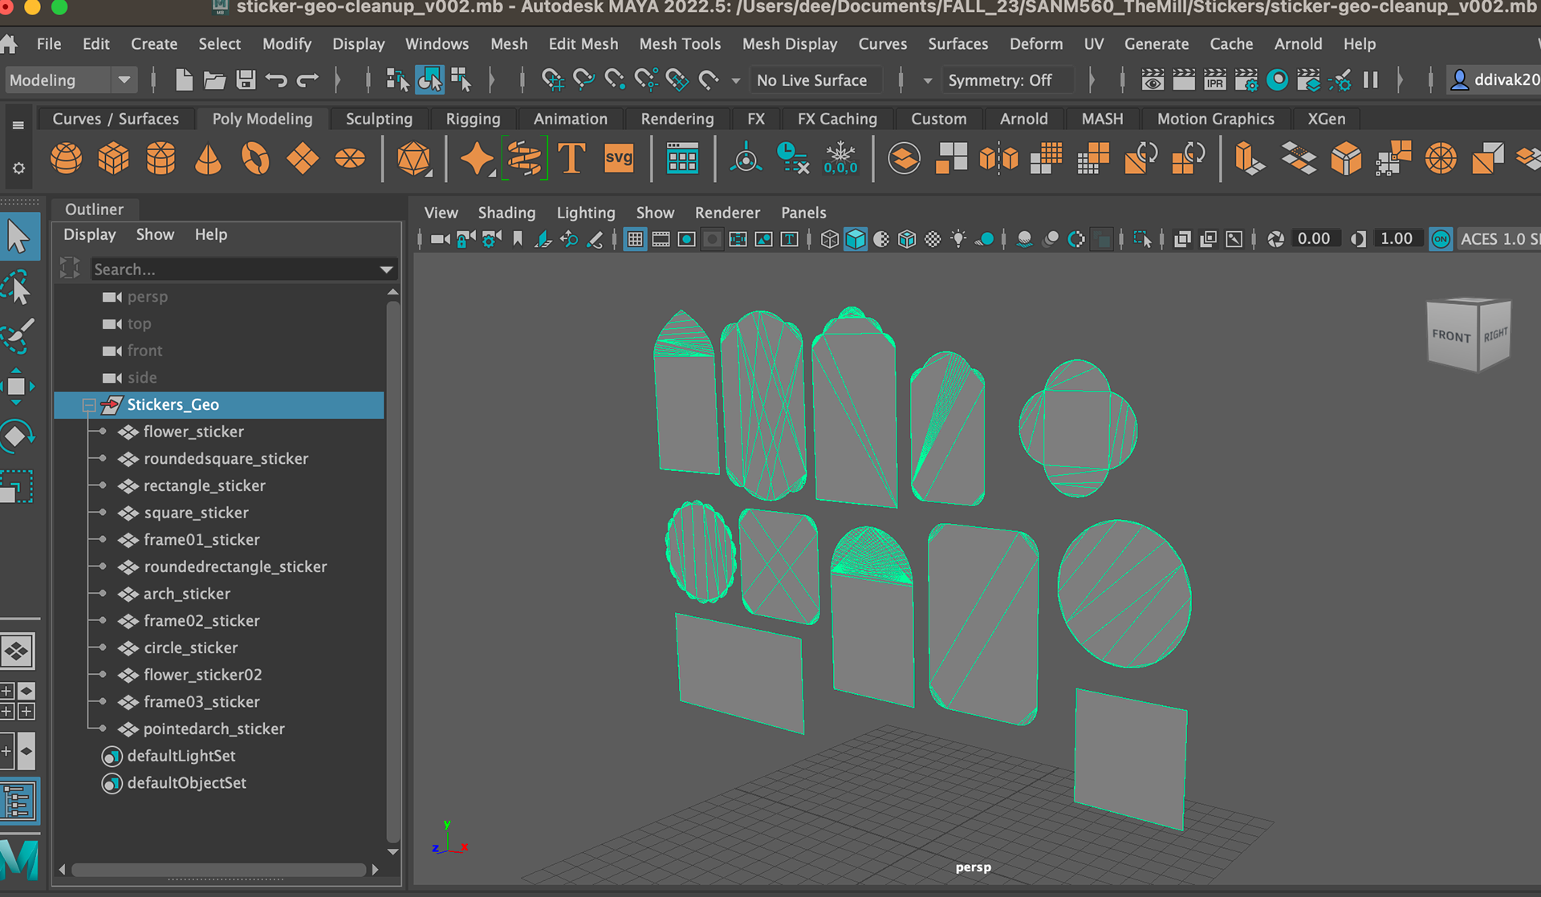Select the polygon cone shelf icon
The height and width of the screenshot is (897, 1541).
[x=208, y=158]
